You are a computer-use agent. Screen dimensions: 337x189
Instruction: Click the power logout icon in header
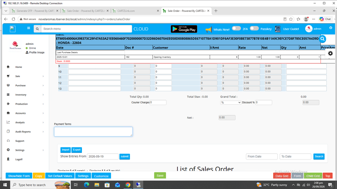click(x=330, y=28)
